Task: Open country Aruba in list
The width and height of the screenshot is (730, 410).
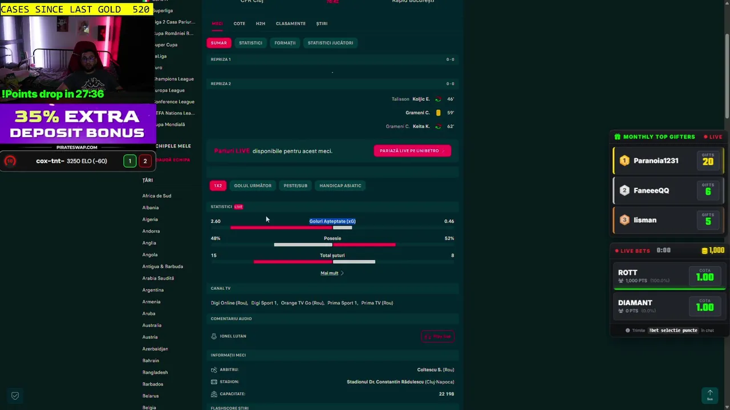Action: click(148, 313)
